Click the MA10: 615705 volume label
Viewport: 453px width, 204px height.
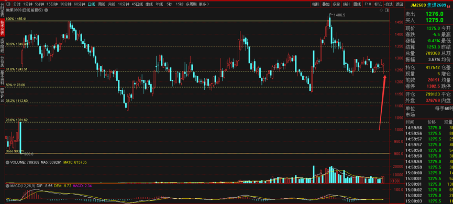[x=75, y=163]
